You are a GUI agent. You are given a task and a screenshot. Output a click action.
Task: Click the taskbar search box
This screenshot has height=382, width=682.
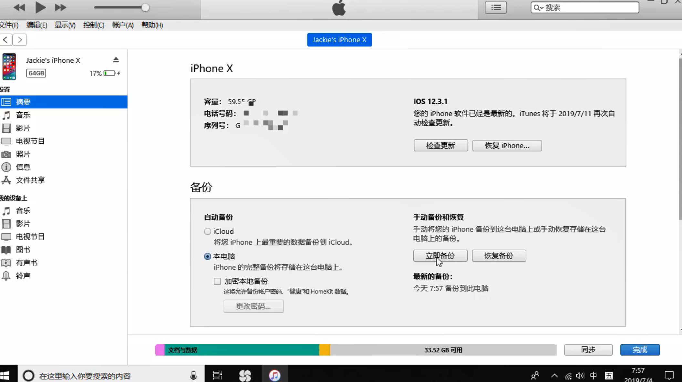(111, 376)
